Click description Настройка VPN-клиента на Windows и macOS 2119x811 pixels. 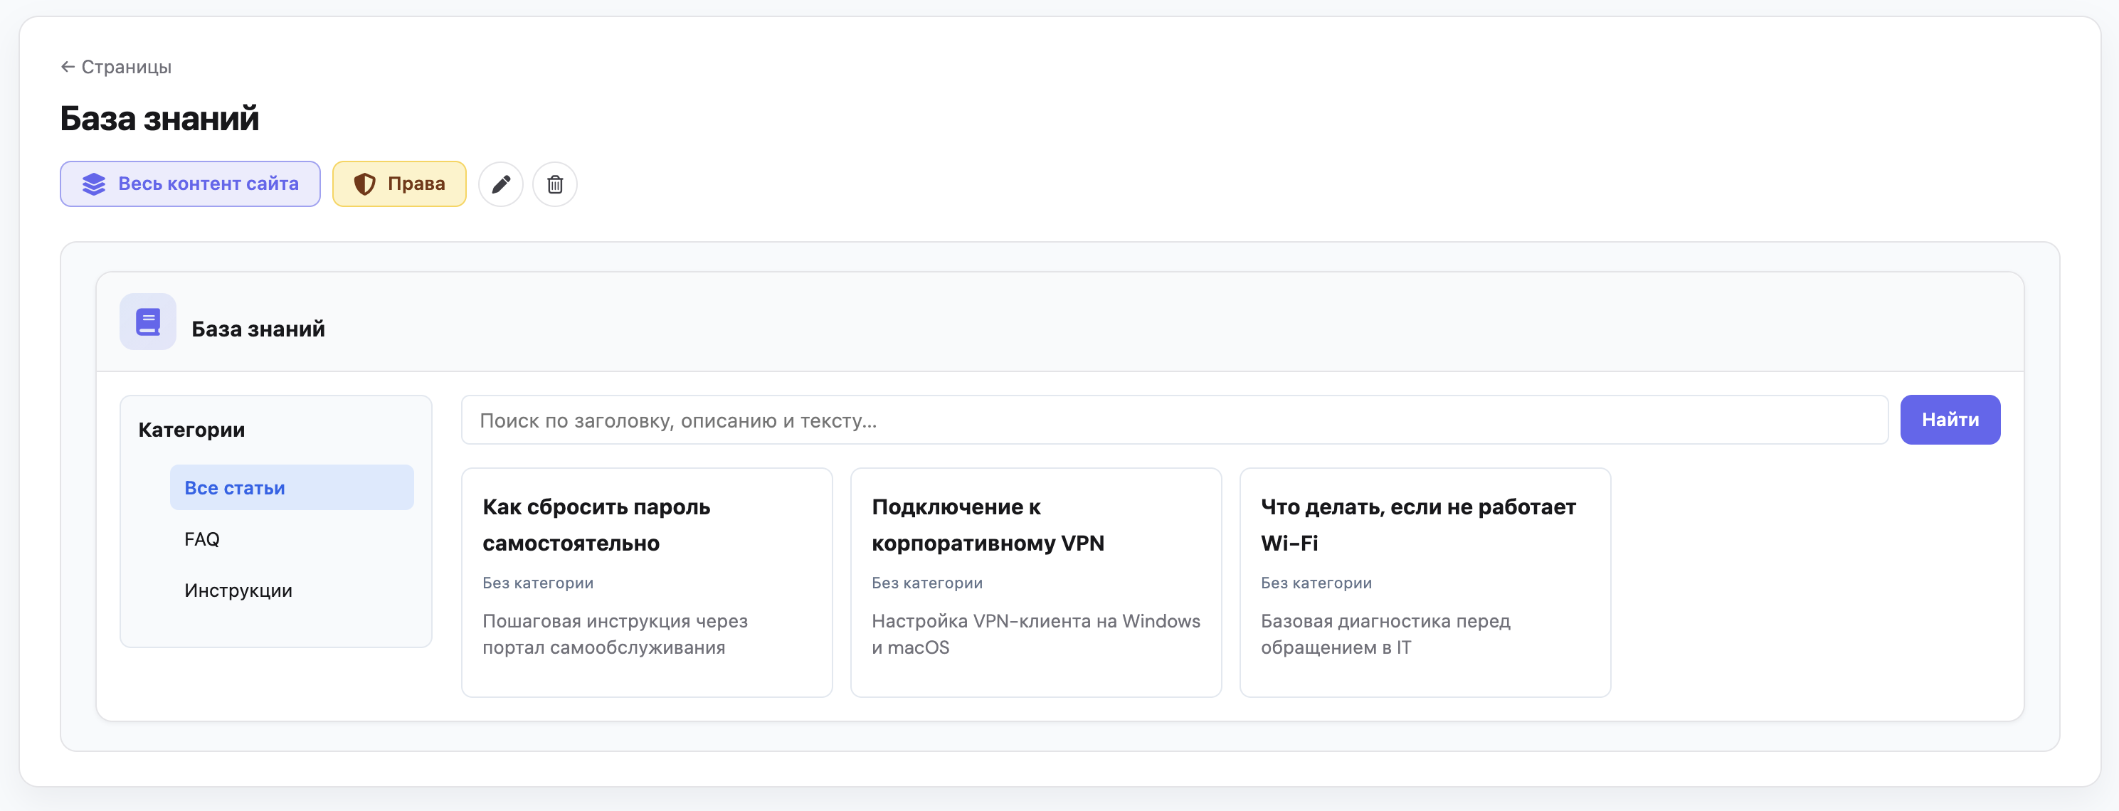1035,634
